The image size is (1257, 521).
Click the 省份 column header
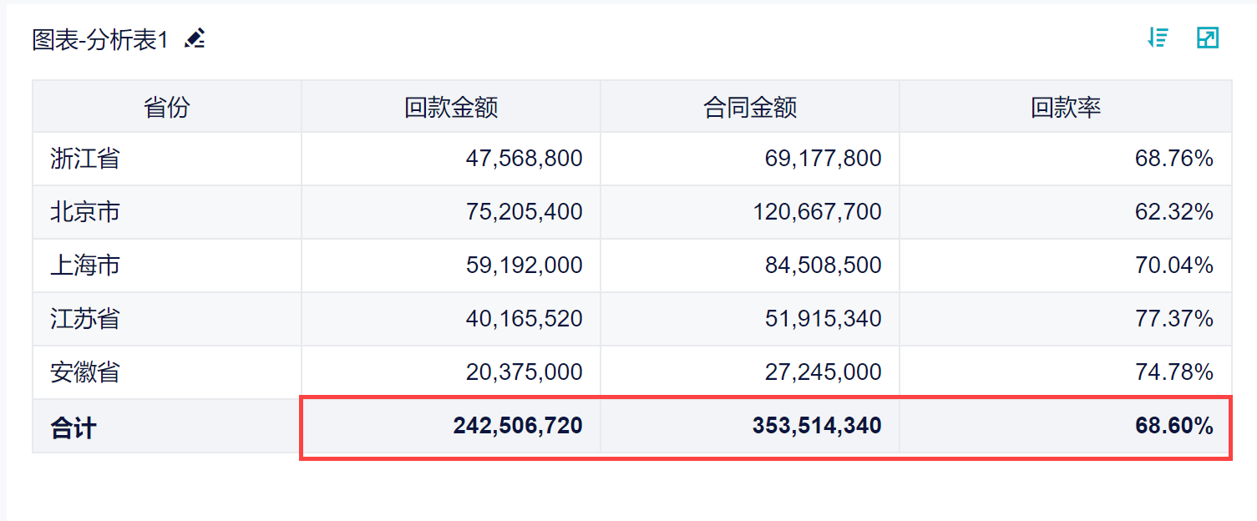(167, 107)
